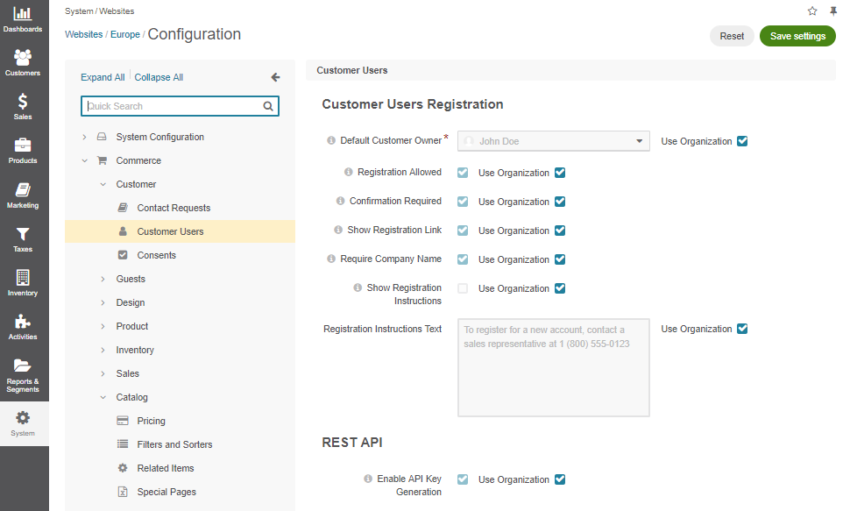This screenshot has height=511, width=850.
Task: Expand System Configuration tree node
Action: pyautogui.click(x=85, y=138)
